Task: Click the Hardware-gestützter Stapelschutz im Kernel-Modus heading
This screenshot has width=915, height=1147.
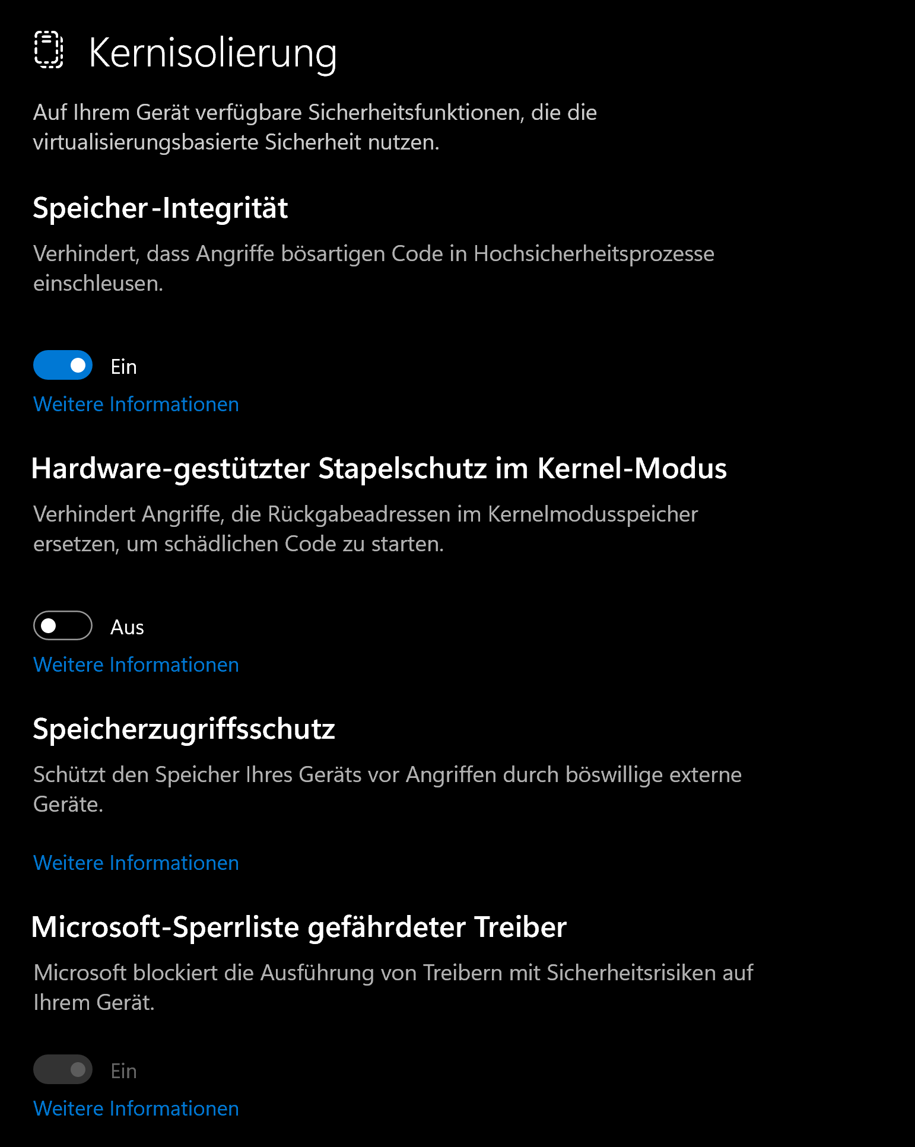Action: pos(379,469)
